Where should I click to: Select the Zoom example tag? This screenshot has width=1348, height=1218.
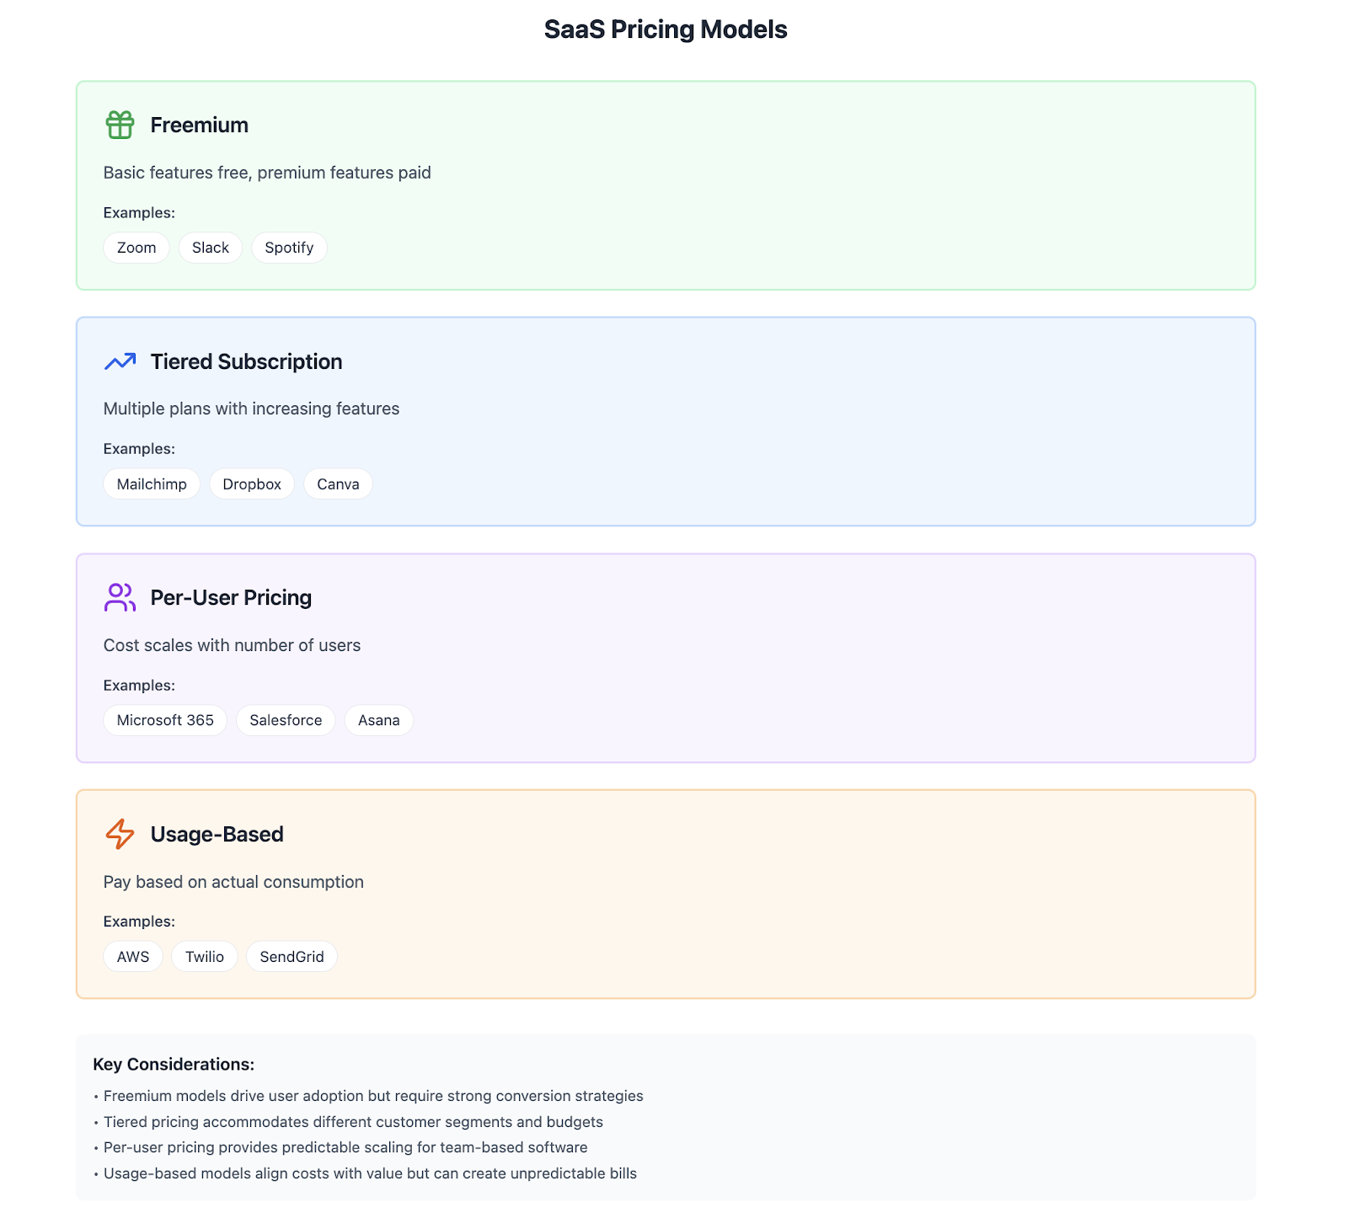tap(136, 248)
